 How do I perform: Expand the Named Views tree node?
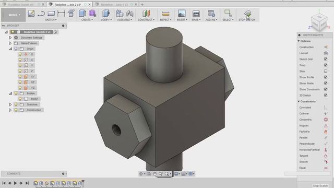tap(10, 43)
